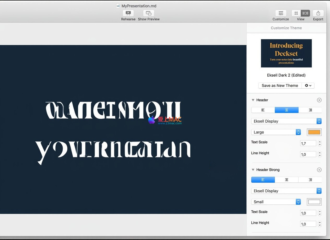The height and width of the screenshot is (240, 330).
Task: Collapse the Header section triangle
Action: [253, 100]
